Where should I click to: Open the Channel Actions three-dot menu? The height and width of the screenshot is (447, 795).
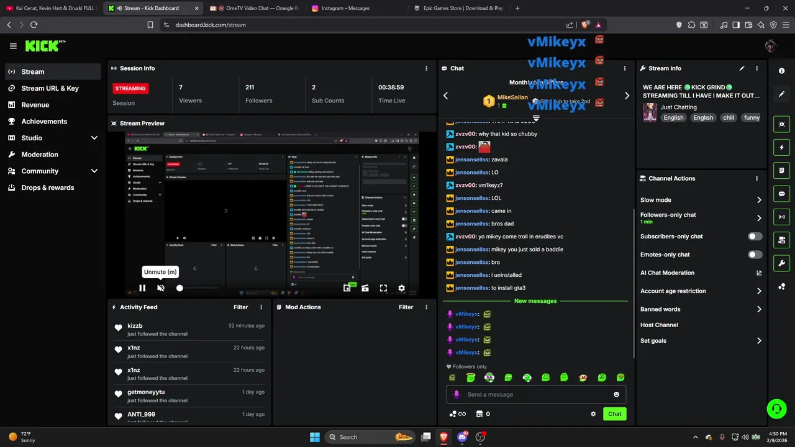click(x=756, y=178)
